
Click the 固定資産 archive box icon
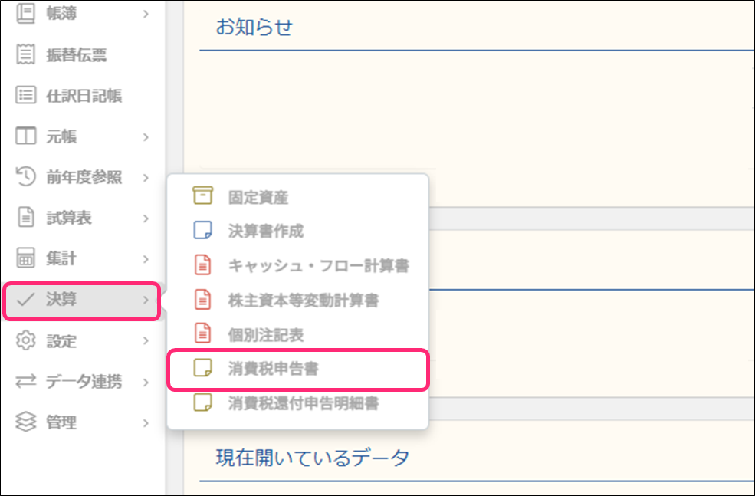[202, 197]
